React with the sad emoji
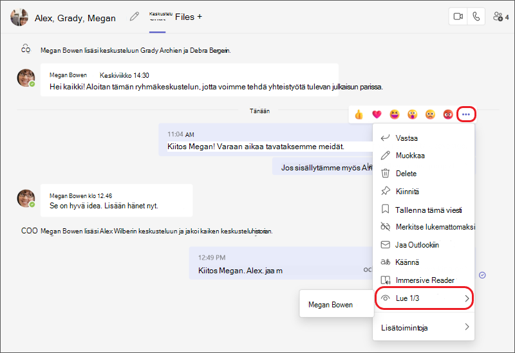This screenshot has height=353, width=515. pos(430,114)
